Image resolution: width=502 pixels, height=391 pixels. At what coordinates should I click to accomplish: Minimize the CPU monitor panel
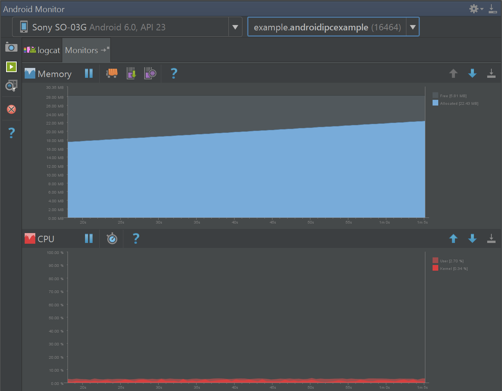491,238
